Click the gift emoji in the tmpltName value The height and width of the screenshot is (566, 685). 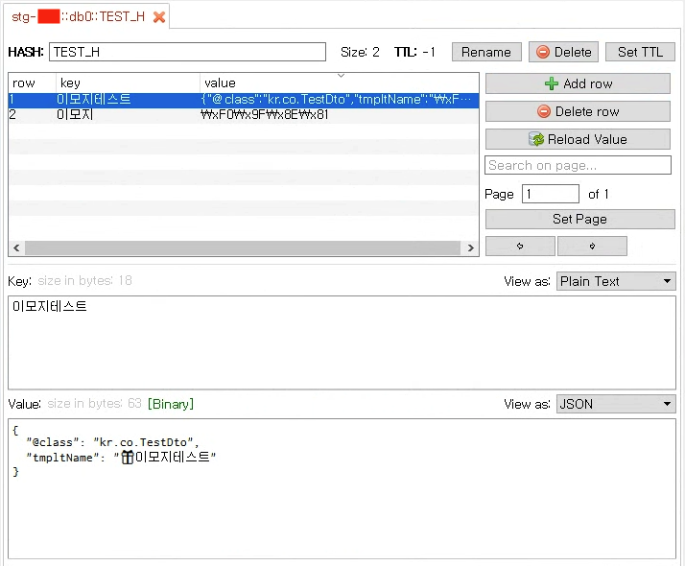tap(128, 458)
